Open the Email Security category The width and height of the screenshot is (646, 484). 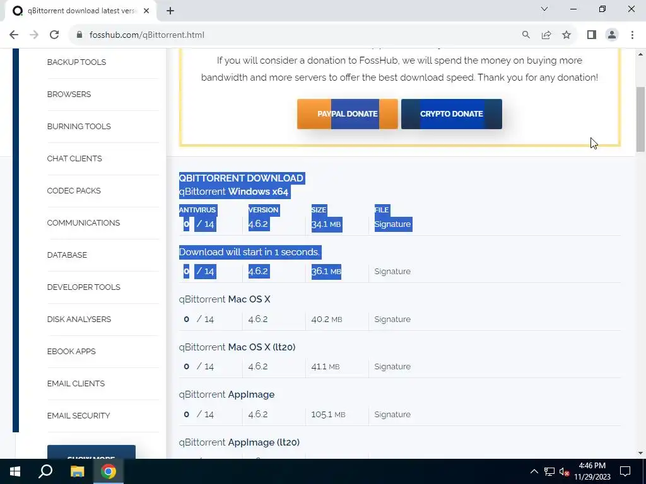(x=78, y=415)
